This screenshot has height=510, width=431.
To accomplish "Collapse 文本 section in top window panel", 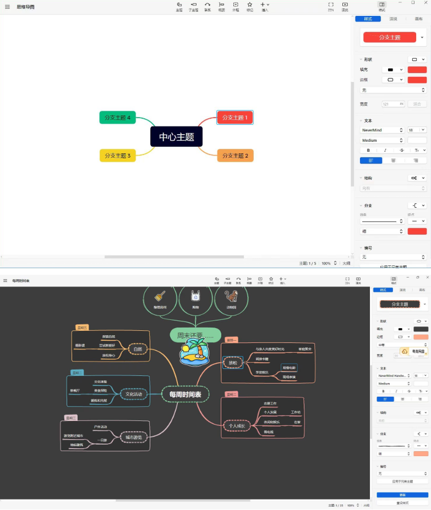I will pos(361,121).
